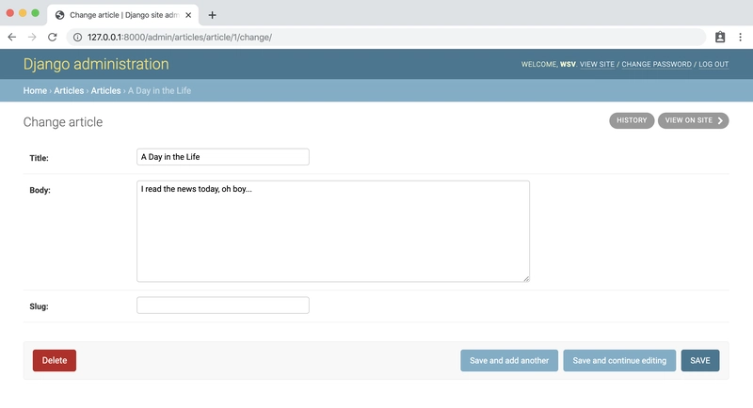Click the WSV username in welcome text
Screen dimensions: 753x408
tap(568, 64)
